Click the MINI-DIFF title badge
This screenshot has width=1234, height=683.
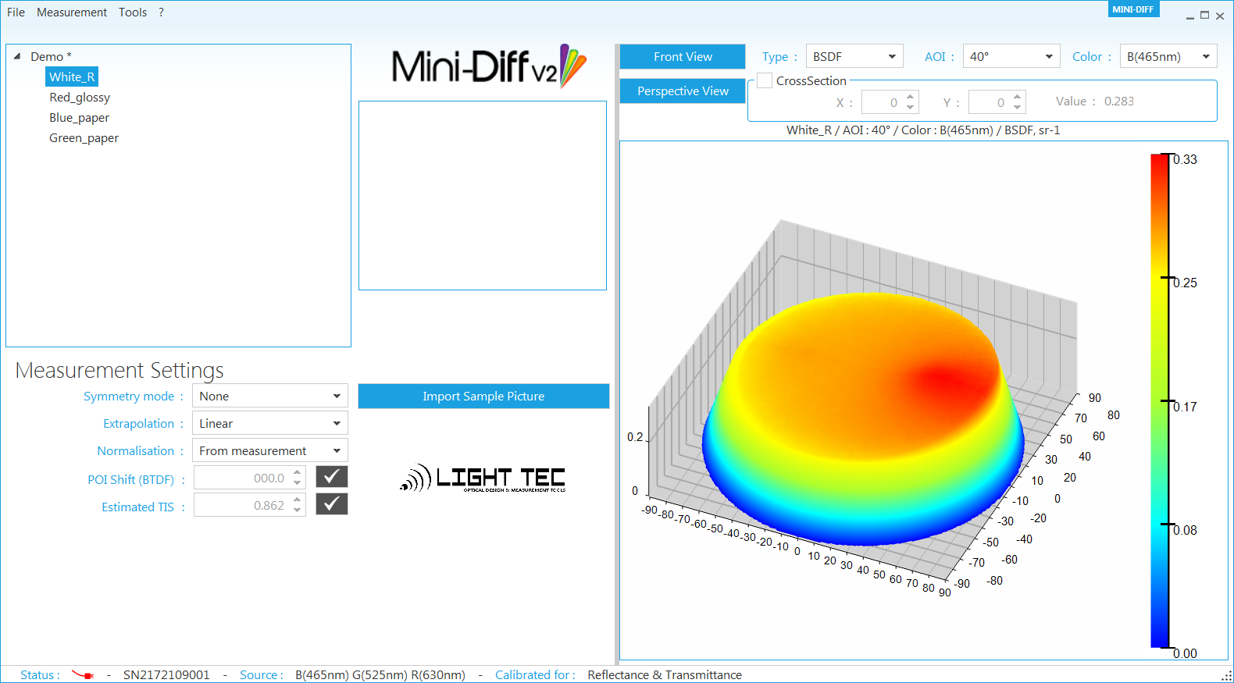point(1133,9)
